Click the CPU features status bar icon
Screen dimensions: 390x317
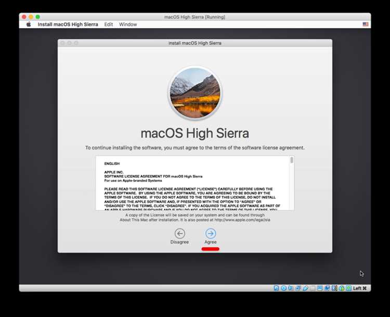tap(334, 288)
